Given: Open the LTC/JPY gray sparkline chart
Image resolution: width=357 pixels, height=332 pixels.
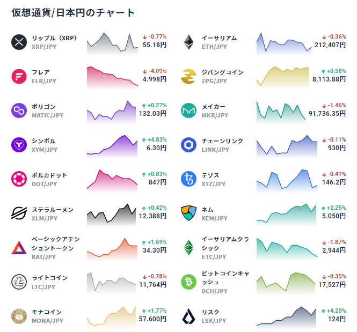Looking at the screenshot, I should (111, 284).
